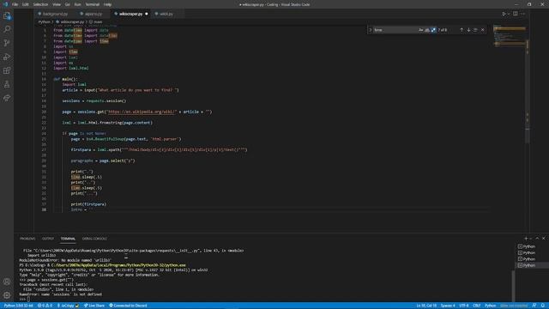Toggle Find in Selection
Image resolution: width=549 pixels, height=309 pixels.
[475, 30]
